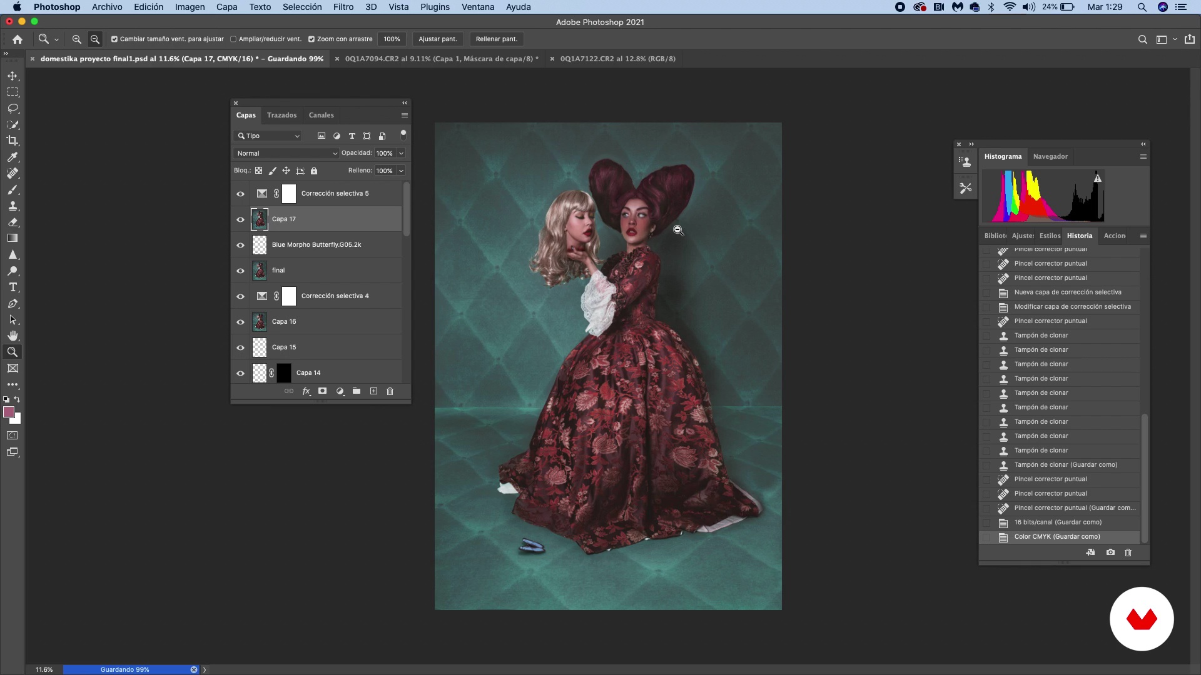1201x675 pixels.
Task: Activate zoom in mode in options bar
Action: (77, 39)
